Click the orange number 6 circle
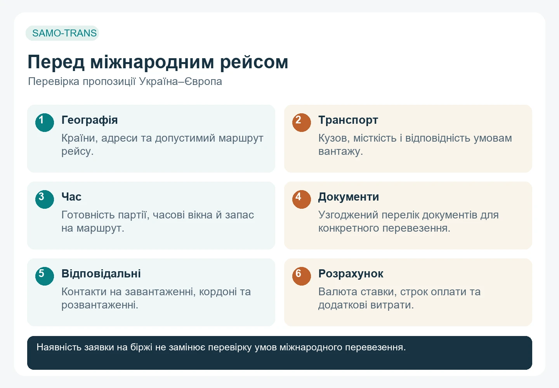The image size is (559, 388). 302,276
